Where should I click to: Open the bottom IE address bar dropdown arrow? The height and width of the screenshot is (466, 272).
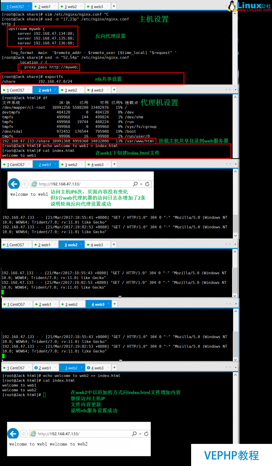(140, 434)
